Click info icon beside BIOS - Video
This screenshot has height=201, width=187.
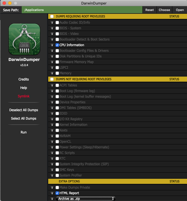52,34
